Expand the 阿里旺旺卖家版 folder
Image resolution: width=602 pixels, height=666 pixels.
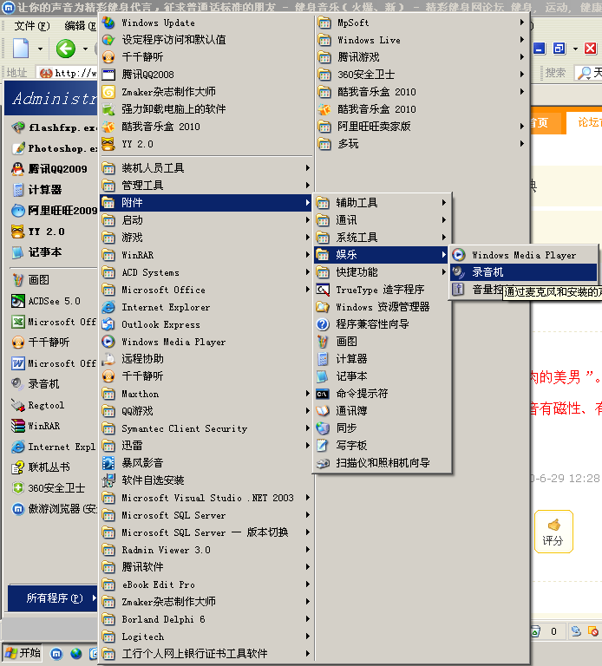pyautogui.click(x=422, y=126)
